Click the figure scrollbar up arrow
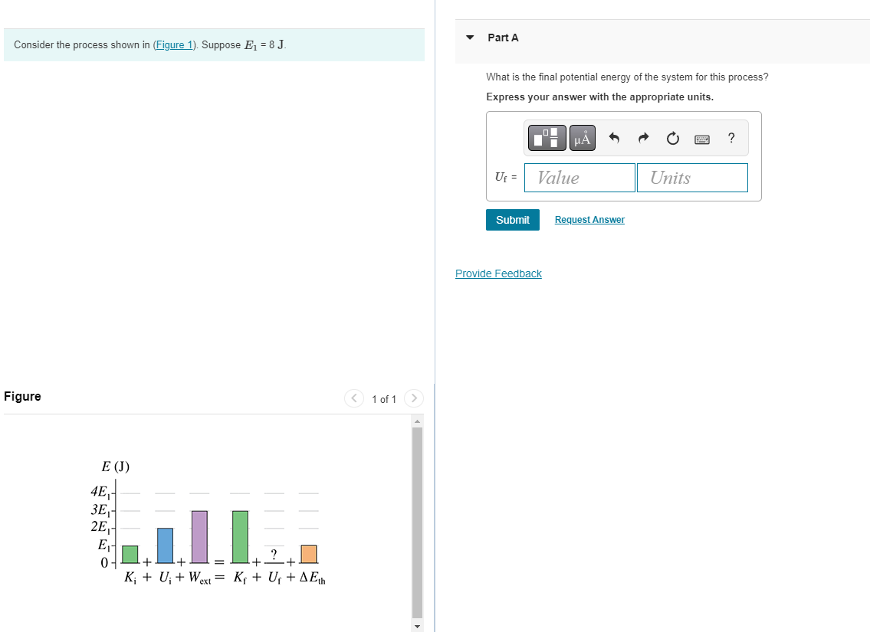Screen dimensions: 870x632 pyautogui.click(x=417, y=422)
